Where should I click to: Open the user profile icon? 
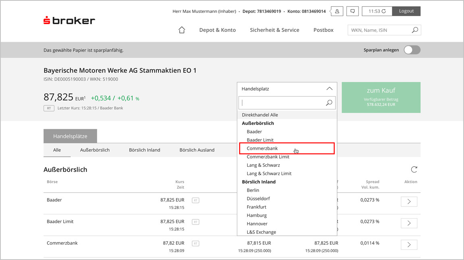(x=337, y=11)
